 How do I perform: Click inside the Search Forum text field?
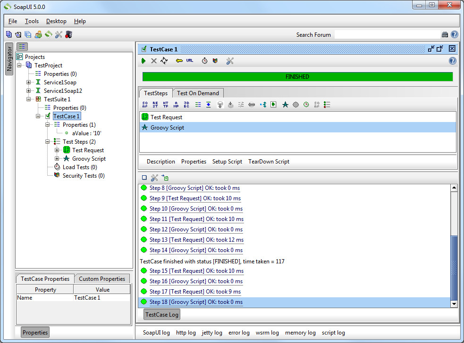[387, 34]
